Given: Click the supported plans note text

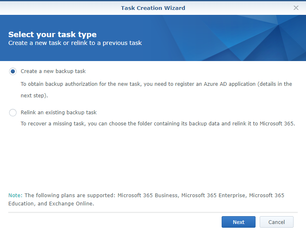Looking at the screenshot, I should tap(146, 200).
